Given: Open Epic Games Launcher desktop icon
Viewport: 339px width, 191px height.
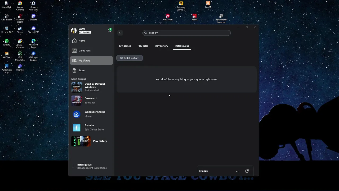Looking at the screenshot, I should (221, 19).
